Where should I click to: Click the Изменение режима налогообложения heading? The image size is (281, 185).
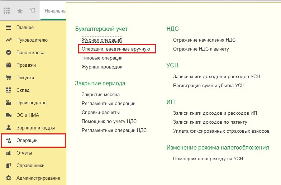218,148
